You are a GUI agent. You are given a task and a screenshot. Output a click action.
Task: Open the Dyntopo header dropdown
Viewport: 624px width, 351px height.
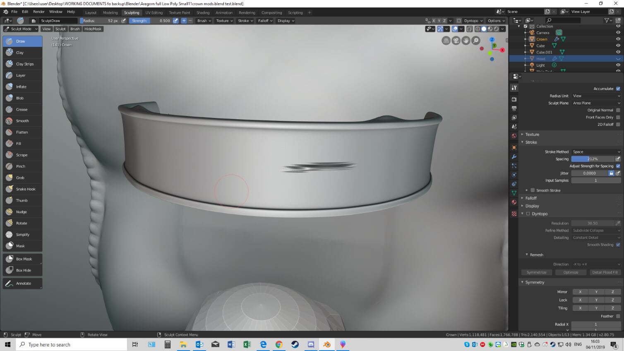[x=473, y=21]
